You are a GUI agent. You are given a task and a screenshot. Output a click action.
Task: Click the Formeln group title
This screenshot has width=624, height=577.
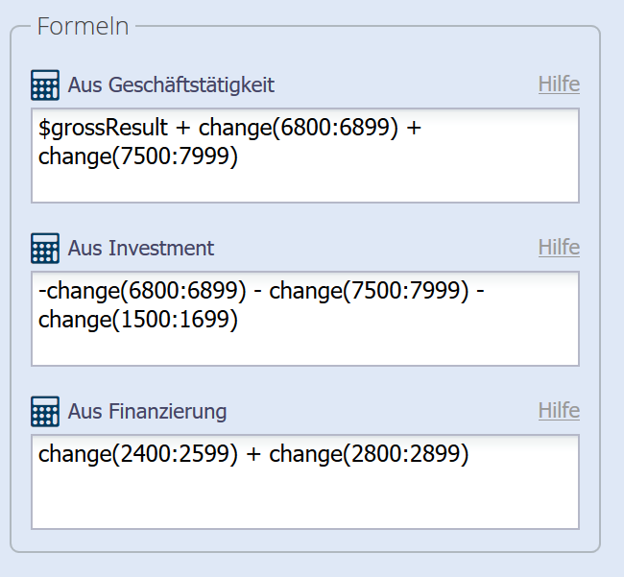click(83, 26)
